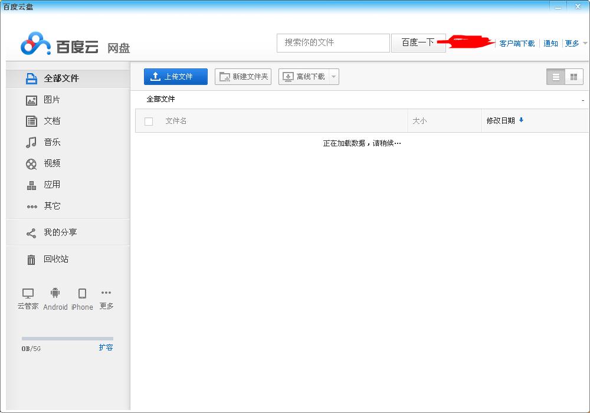
Task: Open the 应用 apps category
Action: pyautogui.click(x=68, y=185)
